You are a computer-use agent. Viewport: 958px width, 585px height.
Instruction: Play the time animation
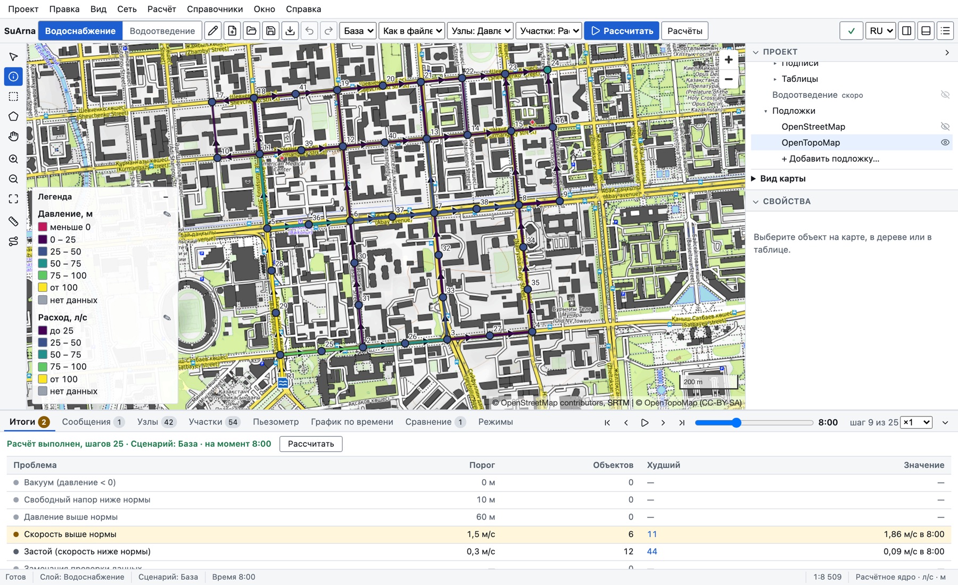[x=645, y=422]
